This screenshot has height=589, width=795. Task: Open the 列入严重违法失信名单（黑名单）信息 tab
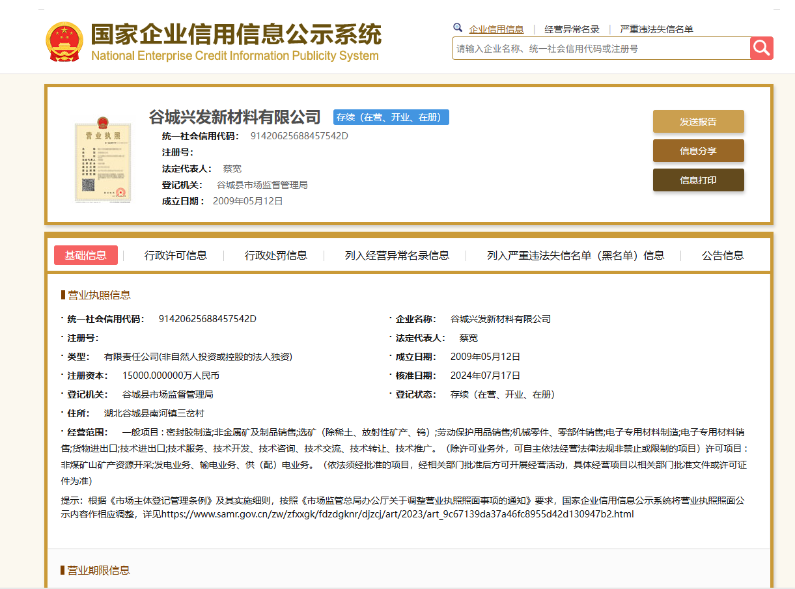click(576, 256)
